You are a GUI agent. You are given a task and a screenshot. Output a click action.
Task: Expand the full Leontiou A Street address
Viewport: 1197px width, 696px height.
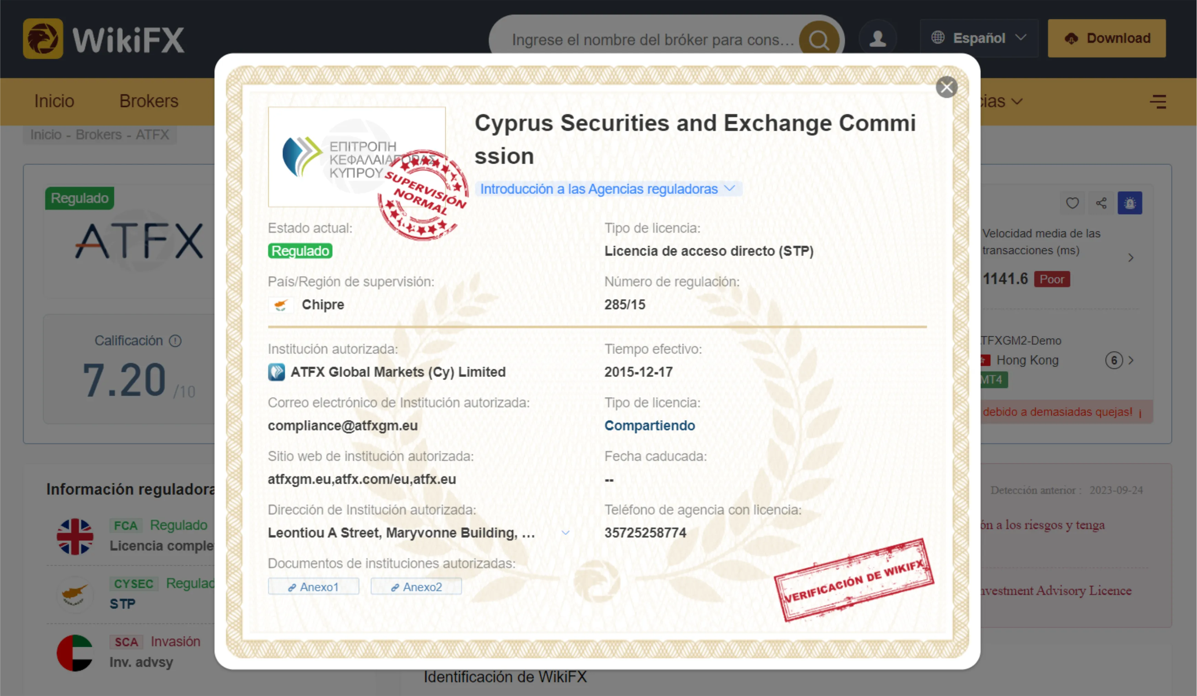[x=565, y=533]
